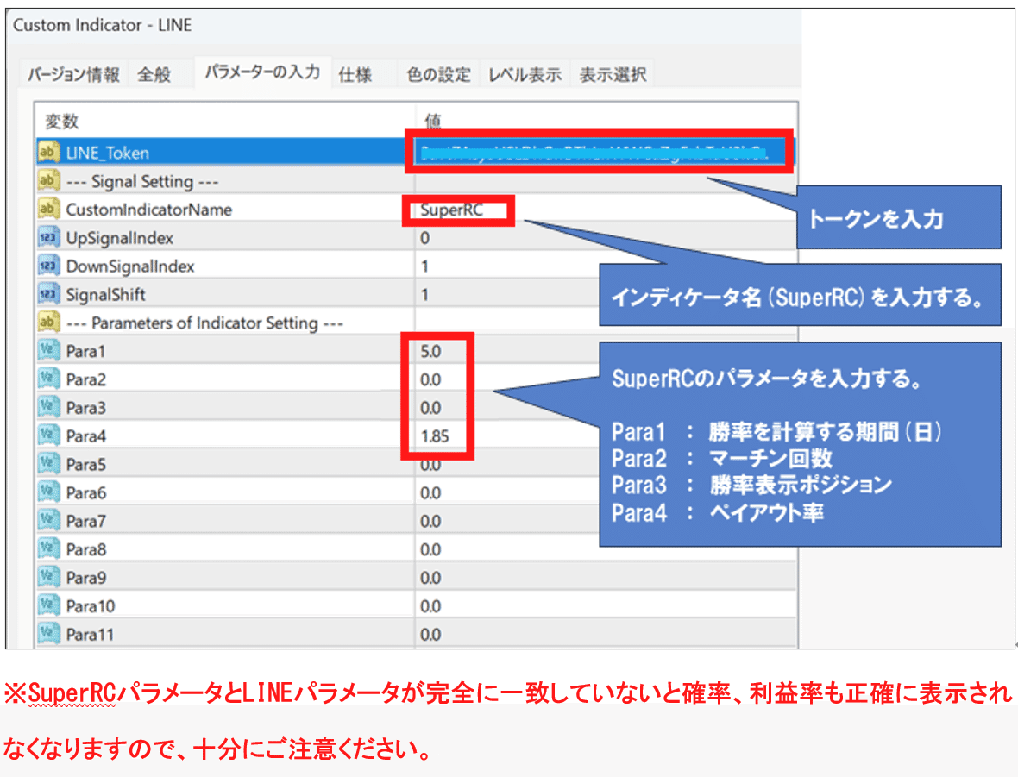Image resolution: width=1018 pixels, height=777 pixels.
Task: Edit the Para4 value 1.85
Action: [x=434, y=436]
